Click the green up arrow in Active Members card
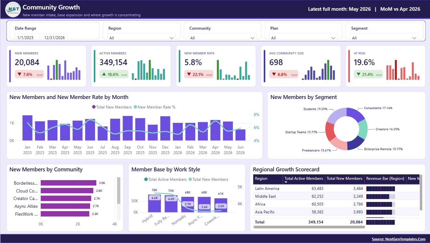430x243 pixels. click(x=104, y=74)
